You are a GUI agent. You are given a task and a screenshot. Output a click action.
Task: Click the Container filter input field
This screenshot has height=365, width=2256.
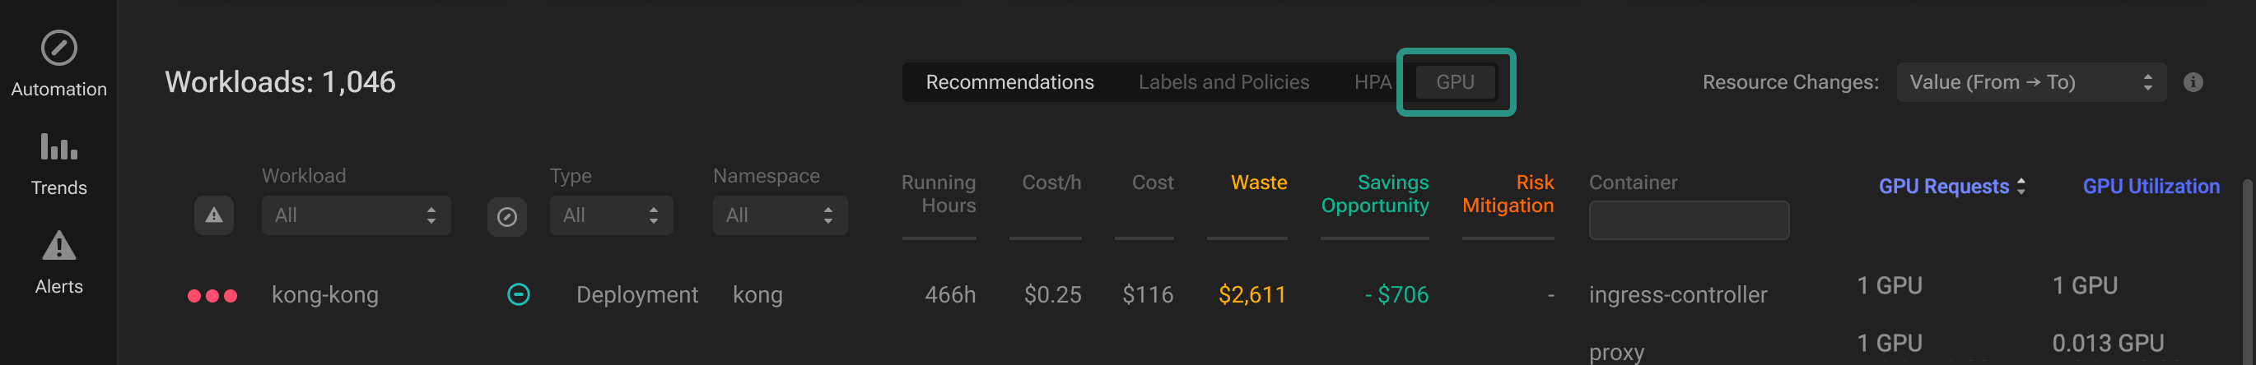(1689, 220)
